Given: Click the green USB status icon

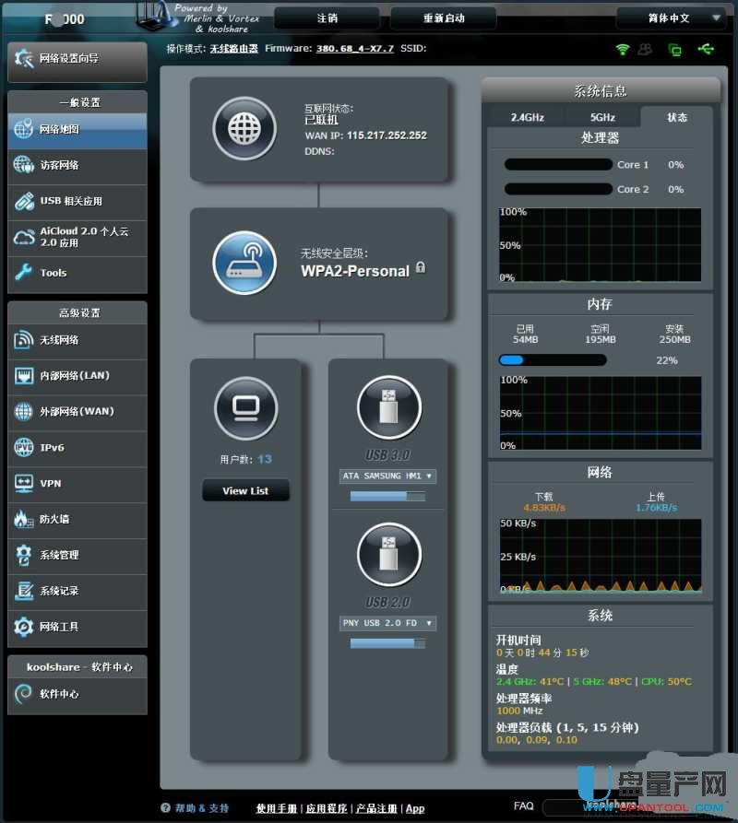Looking at the screenshot, I should [x=706, y=49].
